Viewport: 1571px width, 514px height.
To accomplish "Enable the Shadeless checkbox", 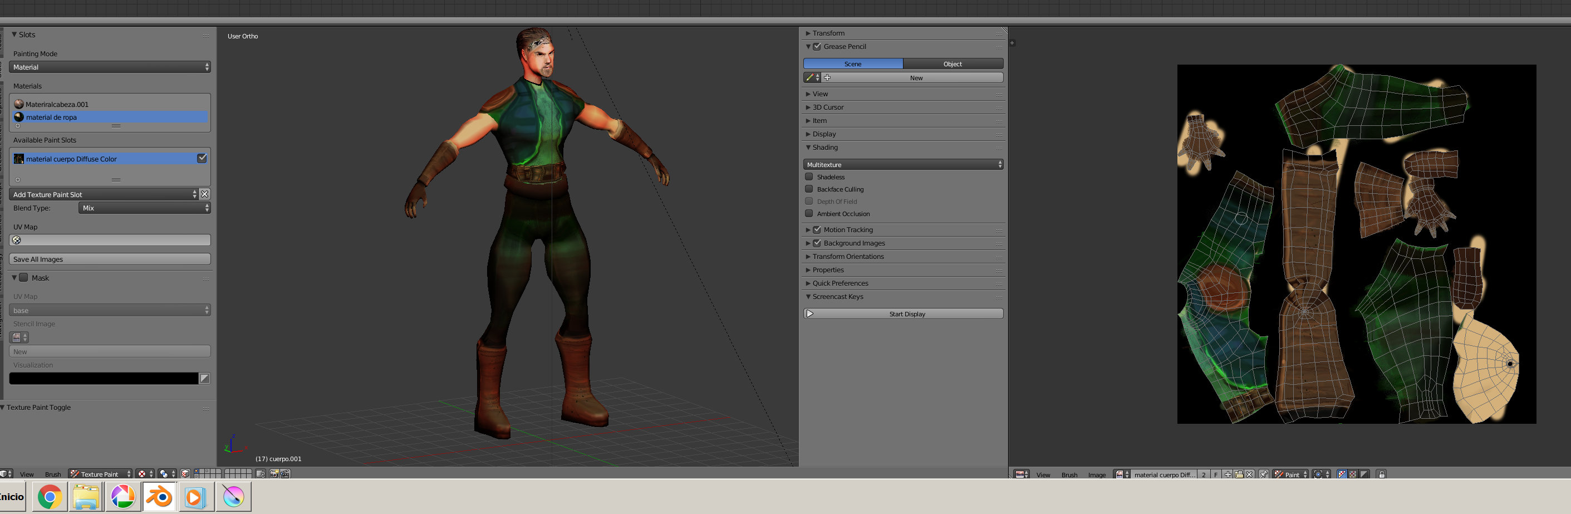I will click(809, 177).
